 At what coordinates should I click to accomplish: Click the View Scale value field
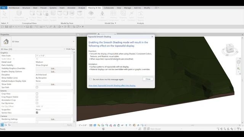coord(53,56)
